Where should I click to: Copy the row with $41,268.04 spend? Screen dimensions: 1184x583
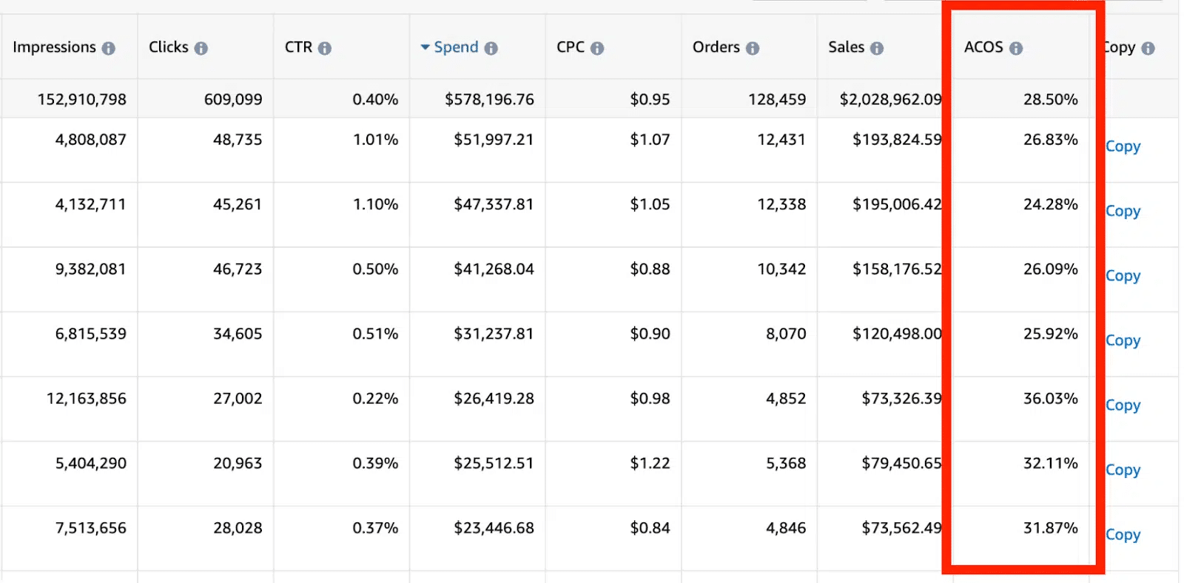pos(1123,275)
